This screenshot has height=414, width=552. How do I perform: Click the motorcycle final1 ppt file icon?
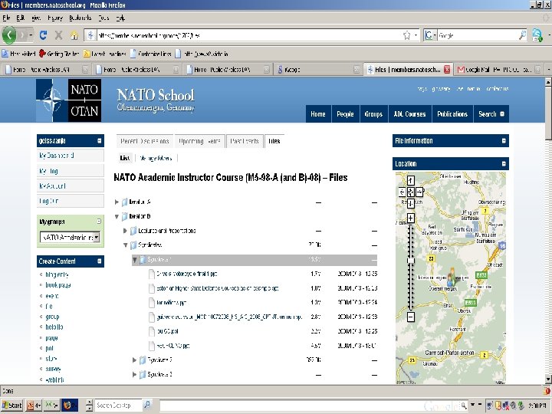152,274
